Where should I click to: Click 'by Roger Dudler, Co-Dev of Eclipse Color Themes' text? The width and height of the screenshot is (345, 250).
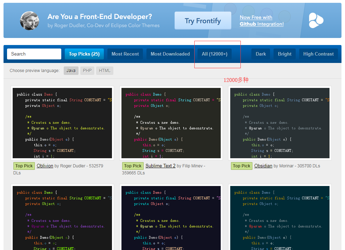103,25
